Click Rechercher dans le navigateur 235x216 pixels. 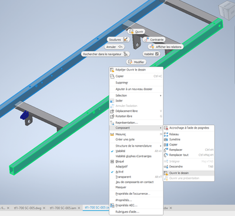point(105,54)
